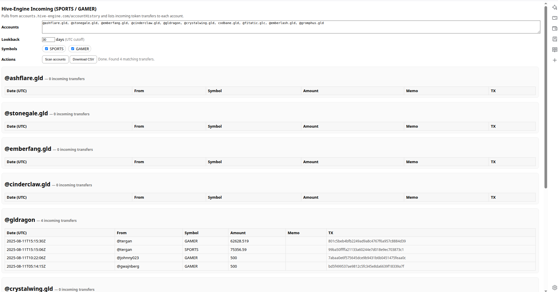Open the bookmarked book sidebar icon
The image size is (558, 292).
click(554, 39)
